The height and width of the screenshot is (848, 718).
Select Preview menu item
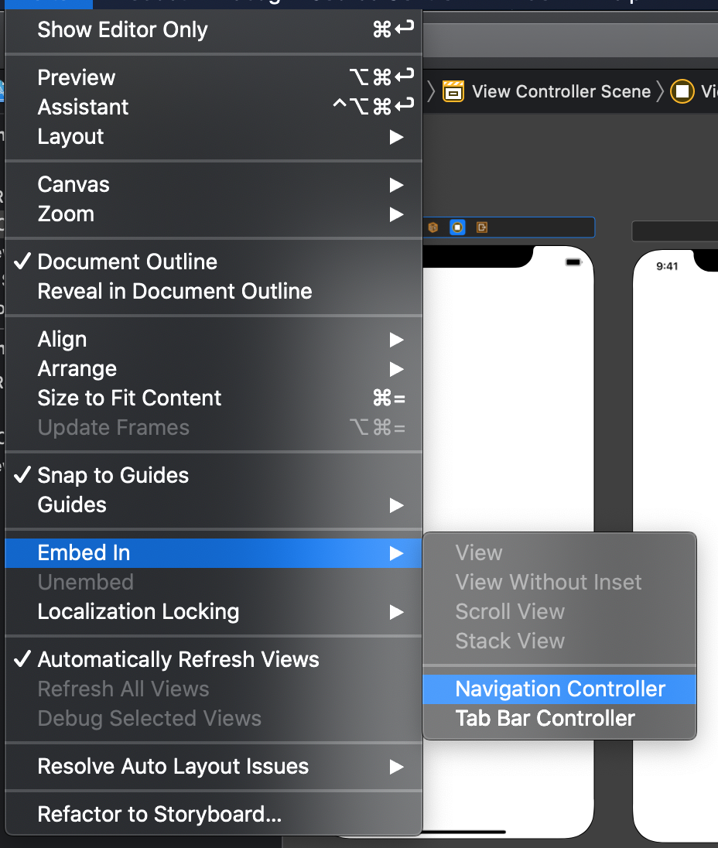click(214, 77)
